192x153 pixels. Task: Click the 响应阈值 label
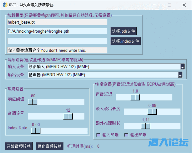[x=16, y=99]
